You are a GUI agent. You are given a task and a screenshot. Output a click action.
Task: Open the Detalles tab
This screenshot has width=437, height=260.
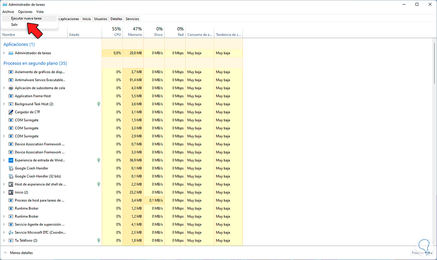click(116, 19)
